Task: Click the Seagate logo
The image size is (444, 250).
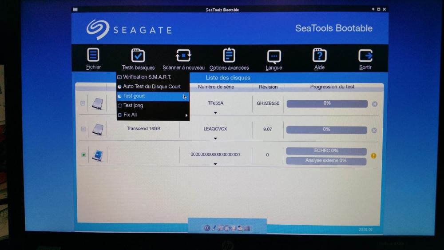Action: click(x=129, y=30)
